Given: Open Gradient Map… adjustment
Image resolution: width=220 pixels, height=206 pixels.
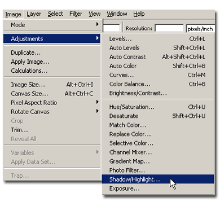Looking at the screenshot, I should point(158,161).
